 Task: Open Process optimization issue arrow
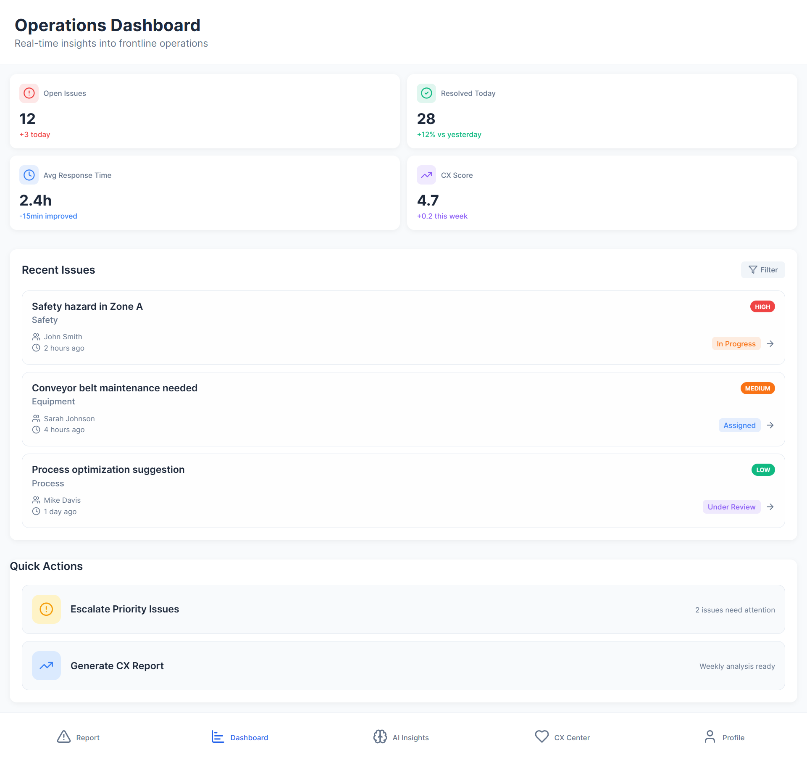coord(770,507)
